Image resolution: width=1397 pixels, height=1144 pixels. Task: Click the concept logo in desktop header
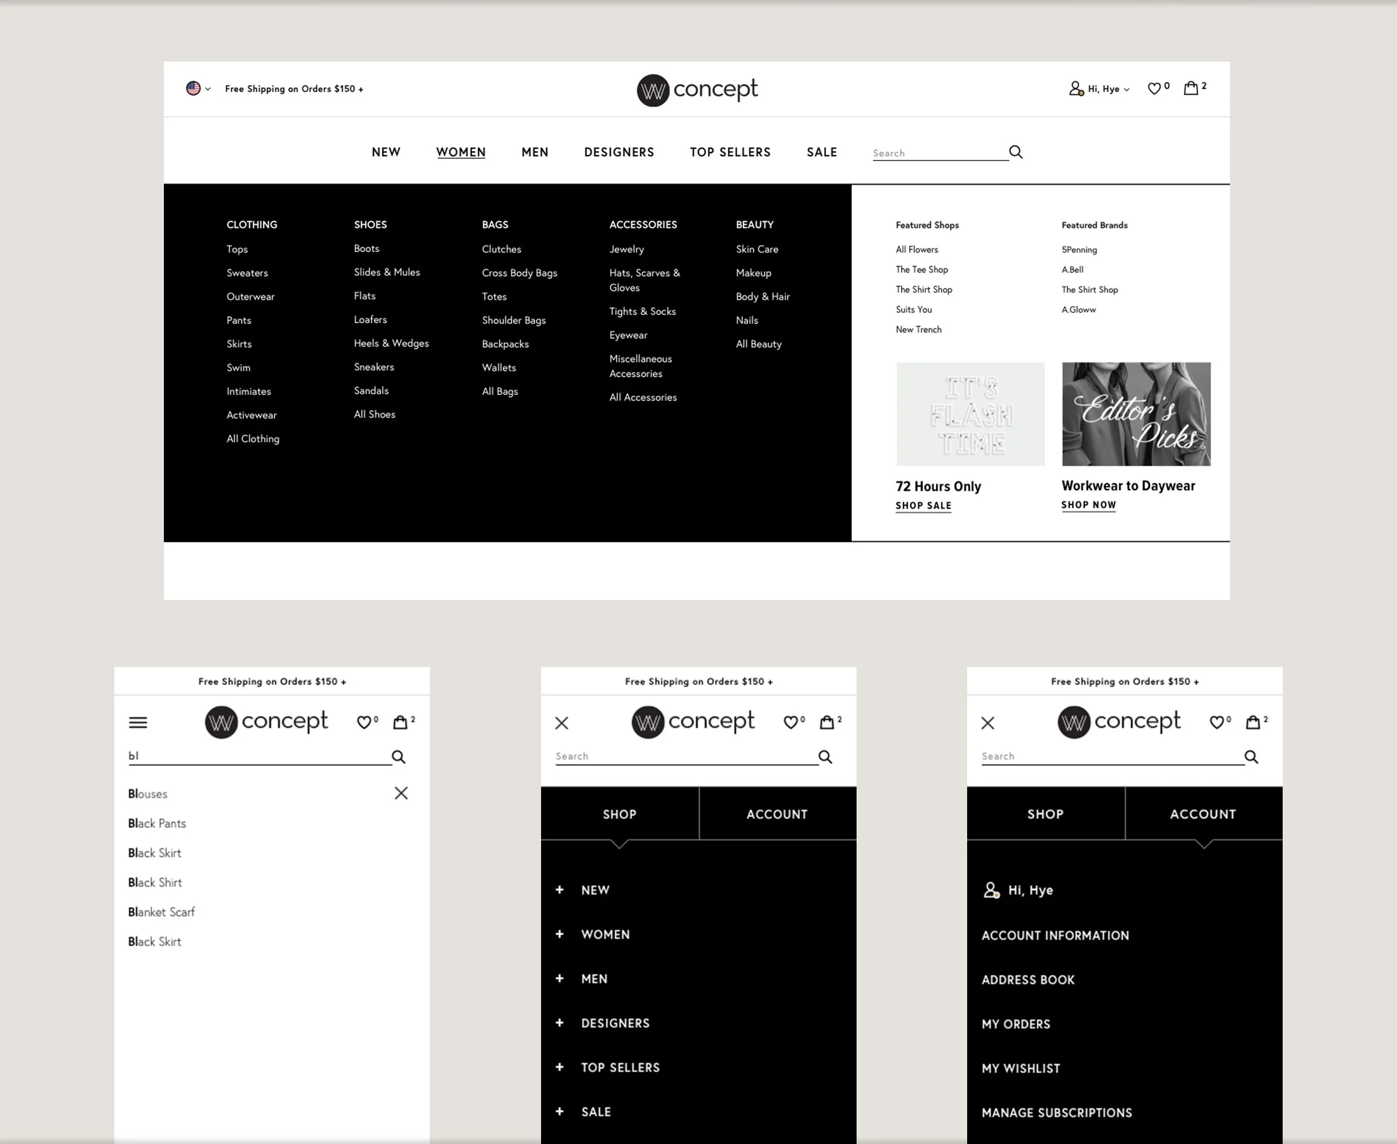coord(697,90)
